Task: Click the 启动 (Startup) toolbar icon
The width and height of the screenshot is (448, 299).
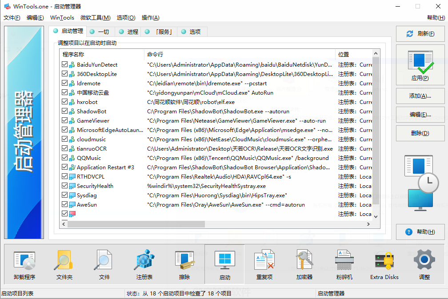Action: point(224,264)
